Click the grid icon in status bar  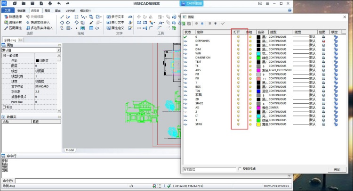160,186
